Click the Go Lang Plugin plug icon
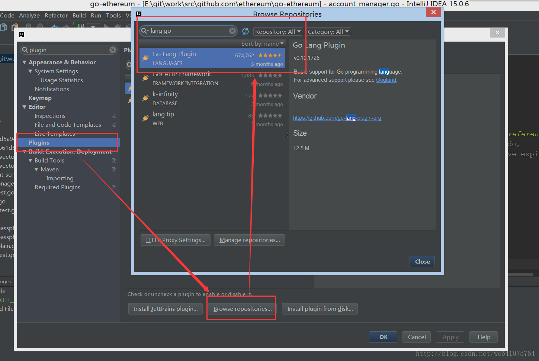This screenshot has width=539, height=361. coord(145,58)
